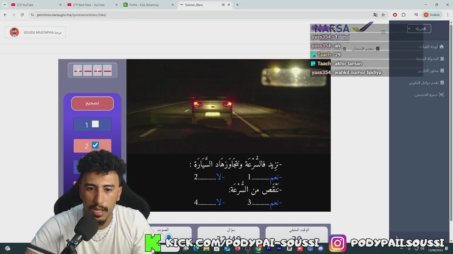Image resolution: width=453 pixels, height=254 pixels.
Task: Go back to the previous page
Action: point(5,15)
